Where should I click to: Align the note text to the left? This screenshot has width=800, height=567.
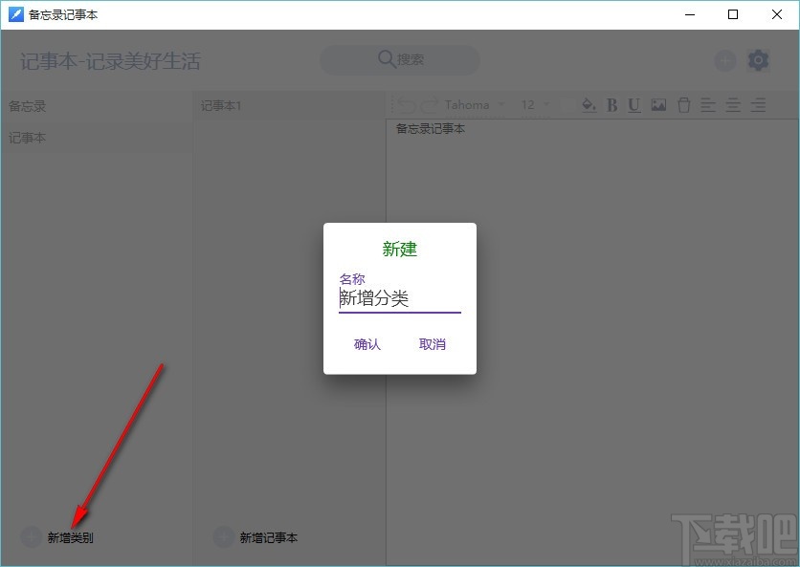tap(708, 105)
